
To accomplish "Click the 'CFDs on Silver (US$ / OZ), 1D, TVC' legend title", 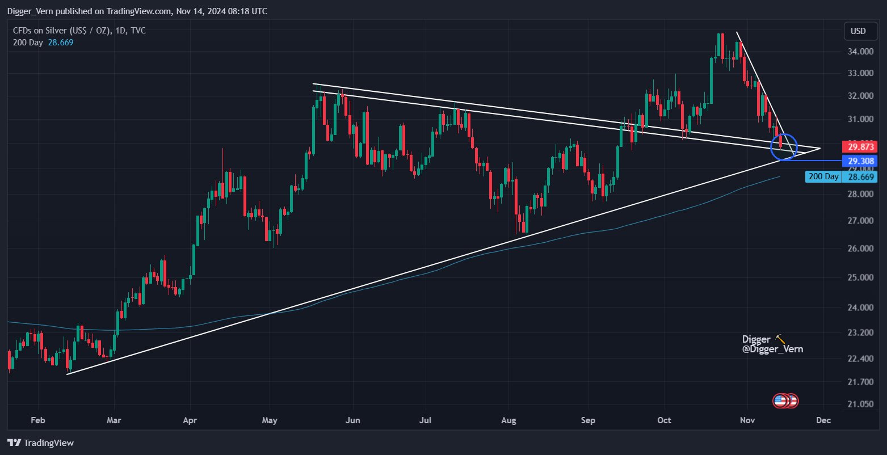I will (x=79, y=31).
